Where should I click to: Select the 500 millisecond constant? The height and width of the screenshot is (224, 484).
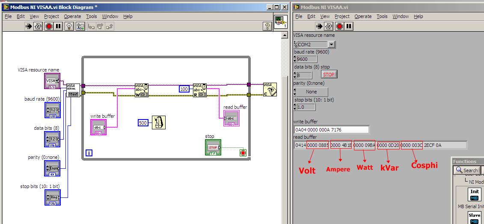tap(143, 122)
